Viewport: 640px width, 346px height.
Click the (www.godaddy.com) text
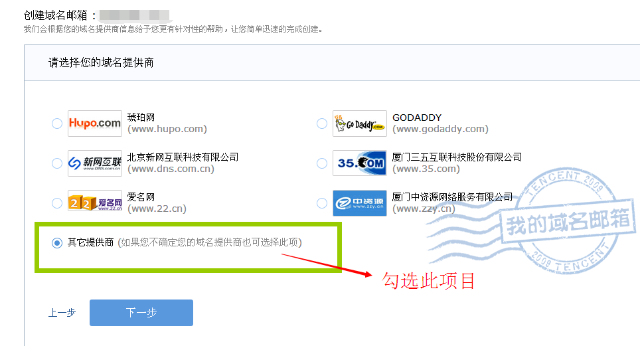[x=440, y=129]
